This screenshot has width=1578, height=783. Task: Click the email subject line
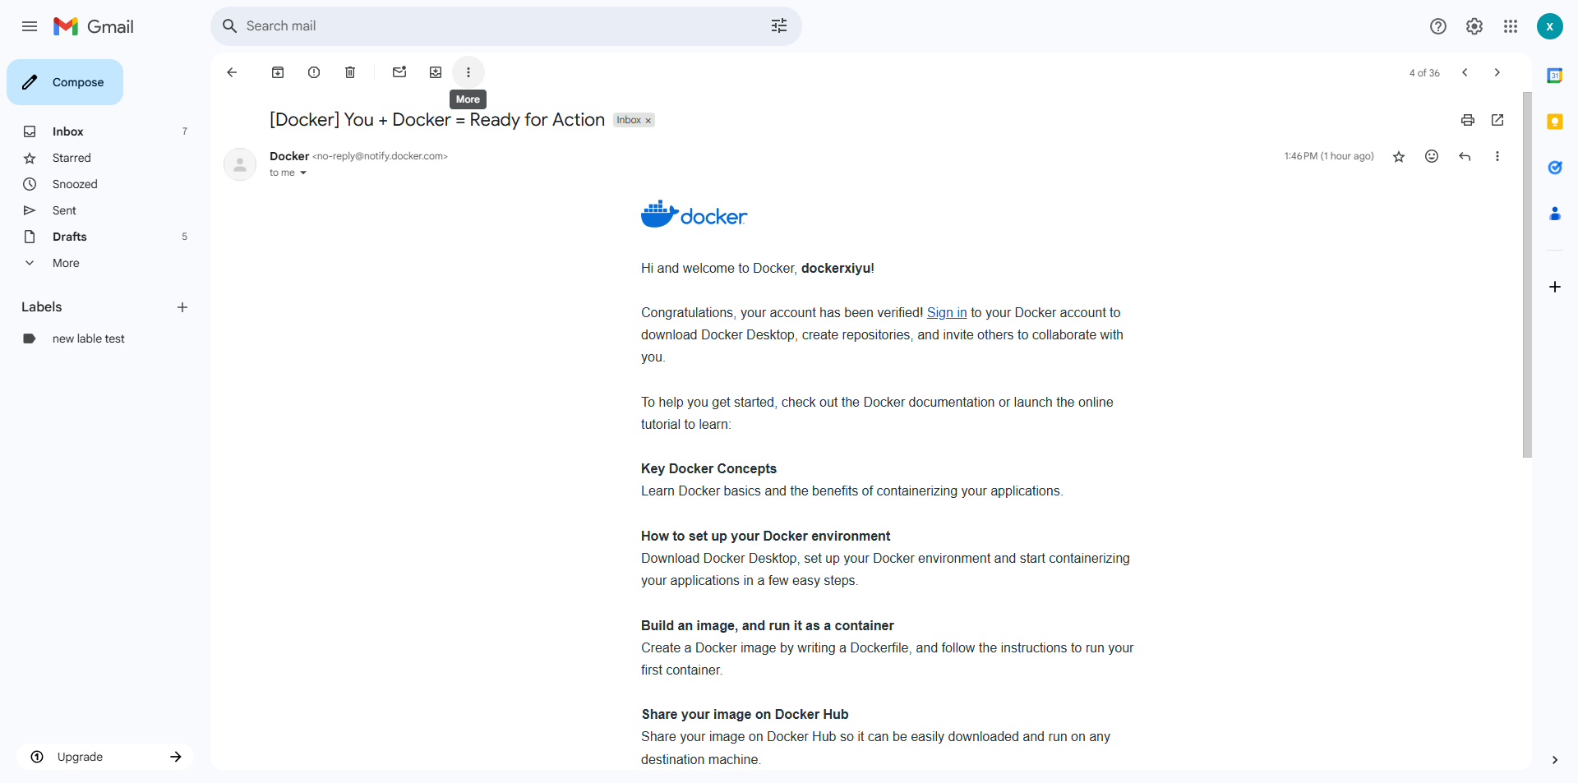437,120
